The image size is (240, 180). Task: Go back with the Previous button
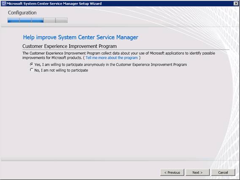[172, 172]
